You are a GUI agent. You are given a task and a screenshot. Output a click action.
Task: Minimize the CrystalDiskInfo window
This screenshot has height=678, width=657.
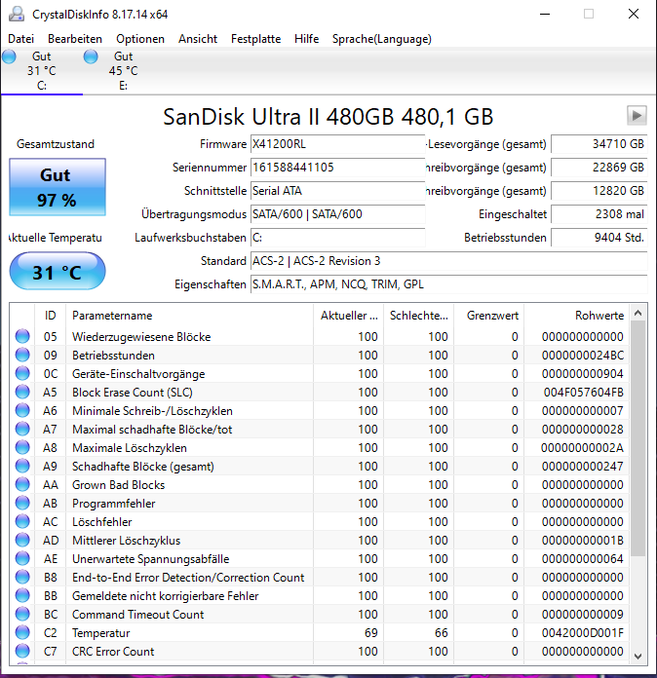[545, 14]
